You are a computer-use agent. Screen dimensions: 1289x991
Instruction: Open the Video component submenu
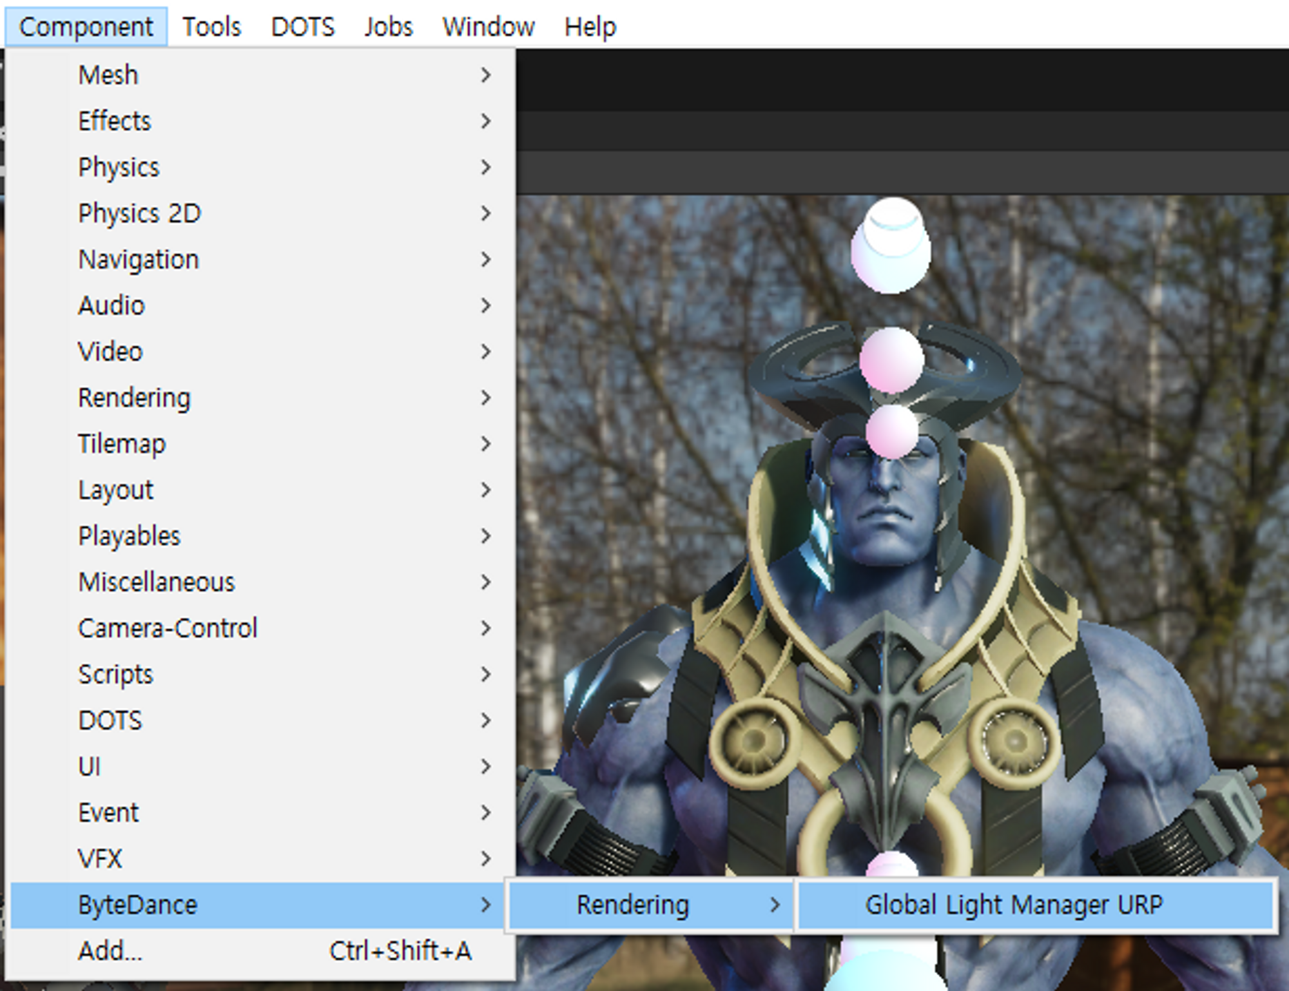pyautogui.click(x=110, y=352)
